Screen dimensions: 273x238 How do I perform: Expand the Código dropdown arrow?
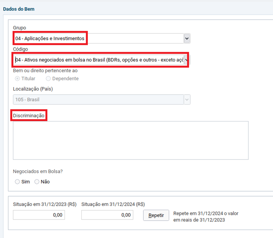pos(187,60)
